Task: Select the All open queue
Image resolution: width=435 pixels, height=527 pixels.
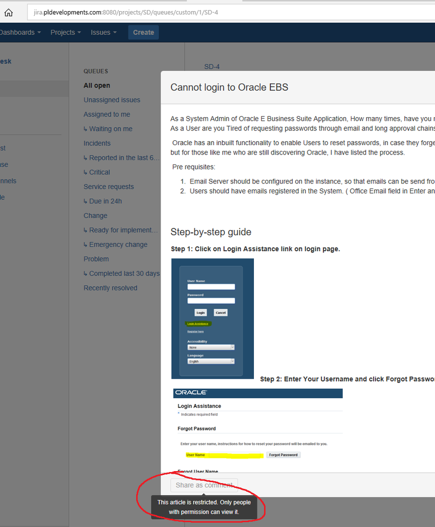Action: (97, 85)
